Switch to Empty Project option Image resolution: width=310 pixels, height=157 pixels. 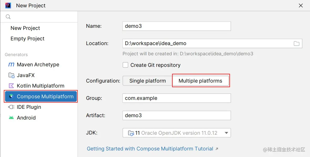pos(27,39)
